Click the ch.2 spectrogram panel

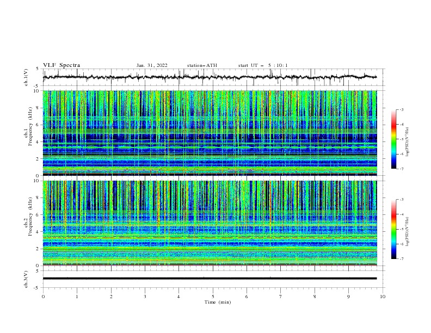point(210,223)
